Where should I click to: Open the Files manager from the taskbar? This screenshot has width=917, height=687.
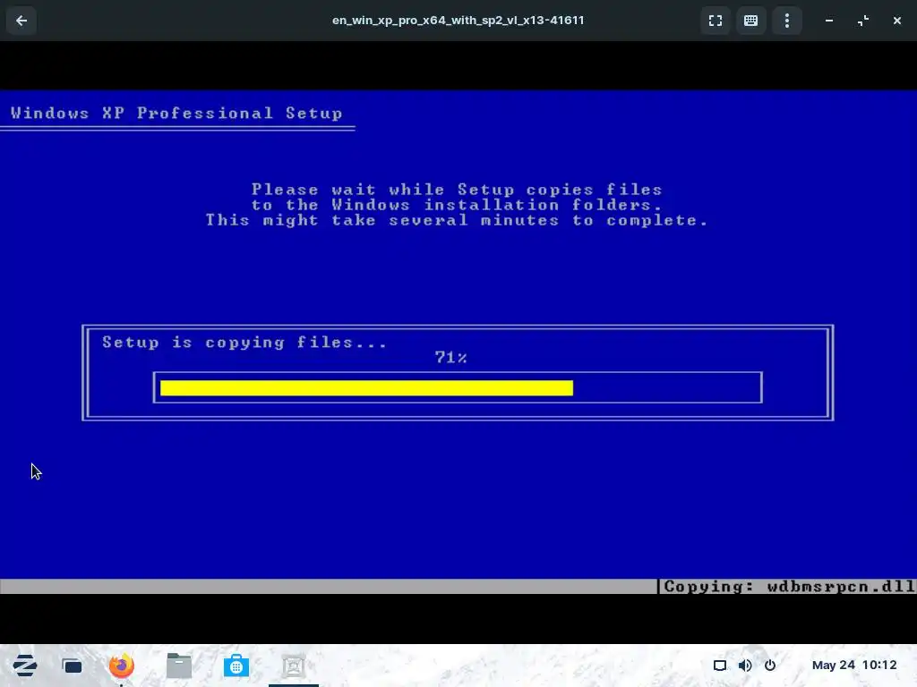coord(179,666)
